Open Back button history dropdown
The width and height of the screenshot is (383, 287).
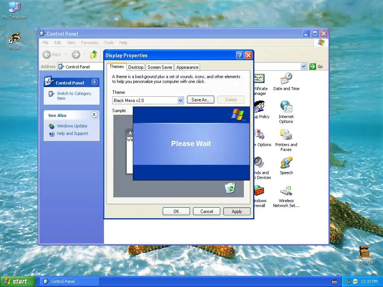click(65, 55)
